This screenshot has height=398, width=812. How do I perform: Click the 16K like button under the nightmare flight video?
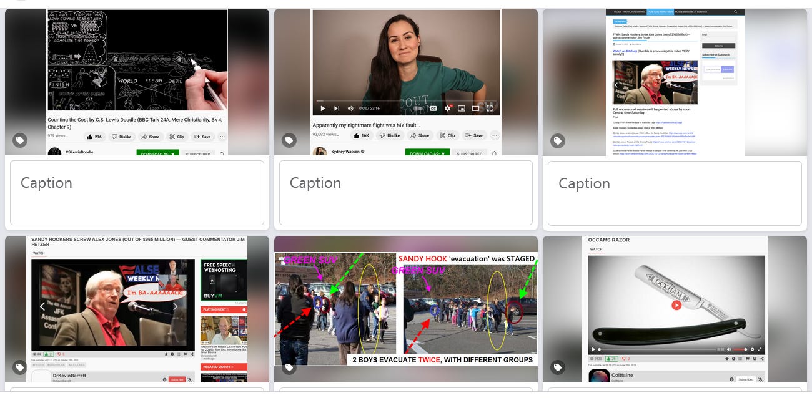point(362,135)
